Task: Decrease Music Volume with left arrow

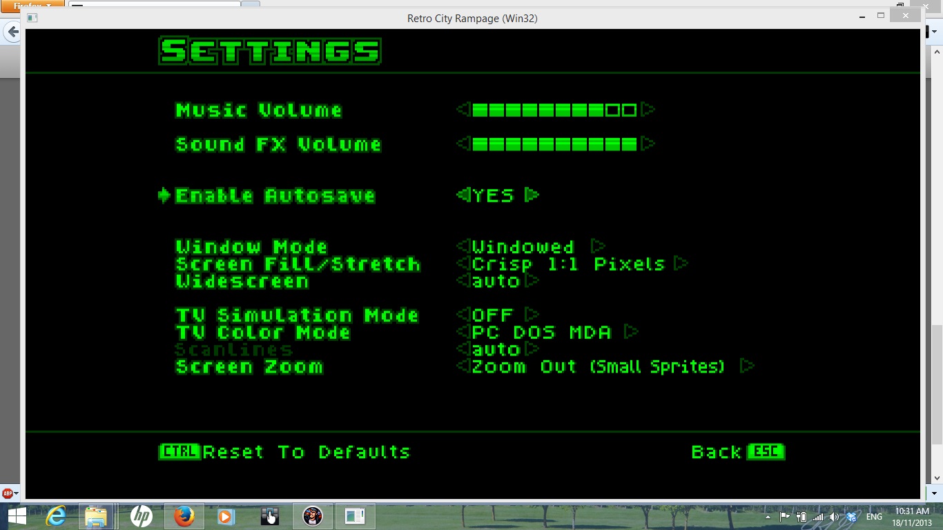Action: pyautogui.click(x=463, y=110)
